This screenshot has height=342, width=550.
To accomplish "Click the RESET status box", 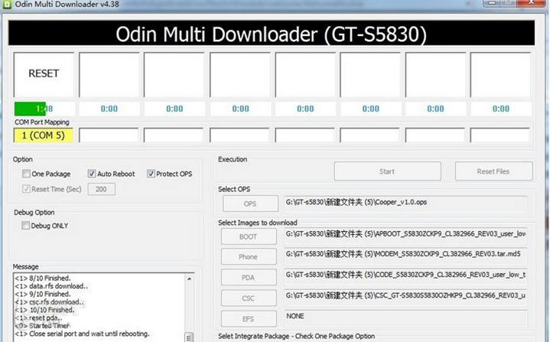I will point(44,75).
